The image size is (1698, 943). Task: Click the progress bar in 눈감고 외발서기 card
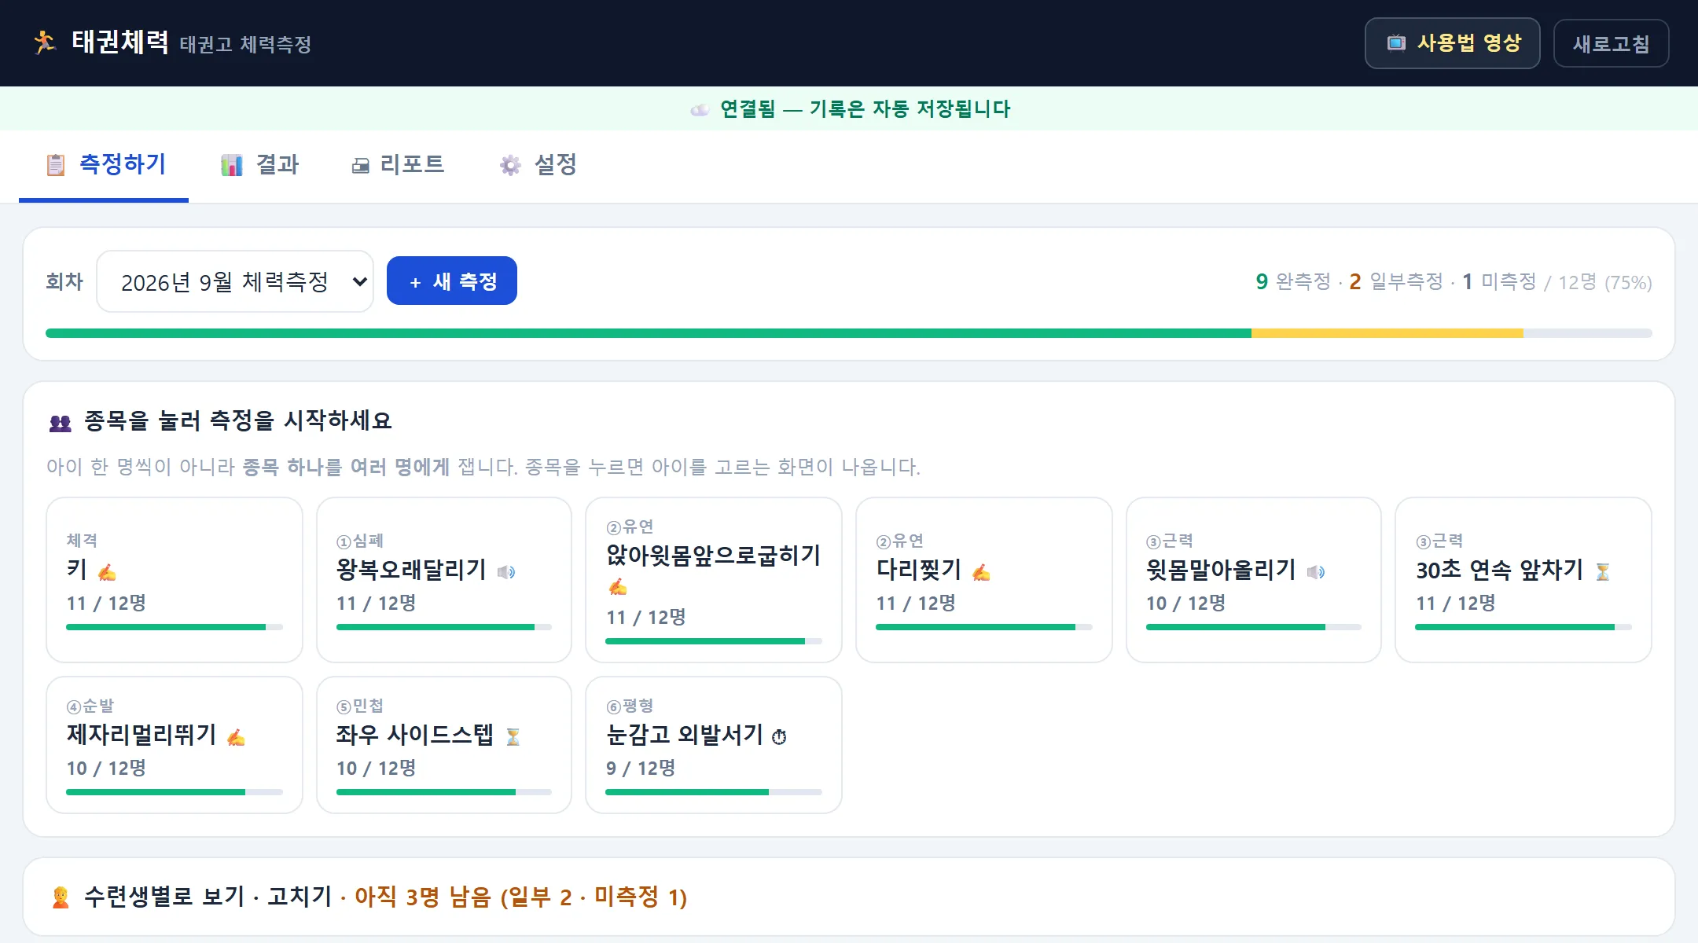(714, 792)
